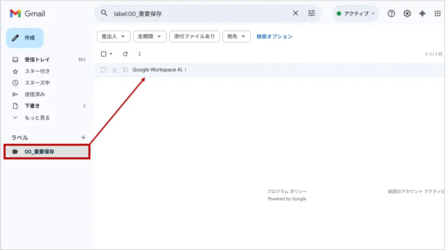Click the Gemini sparkle icon
Image resolution: width=445 pixels, height=250 pixels.
pyautogui.click(x=422, y=13)
